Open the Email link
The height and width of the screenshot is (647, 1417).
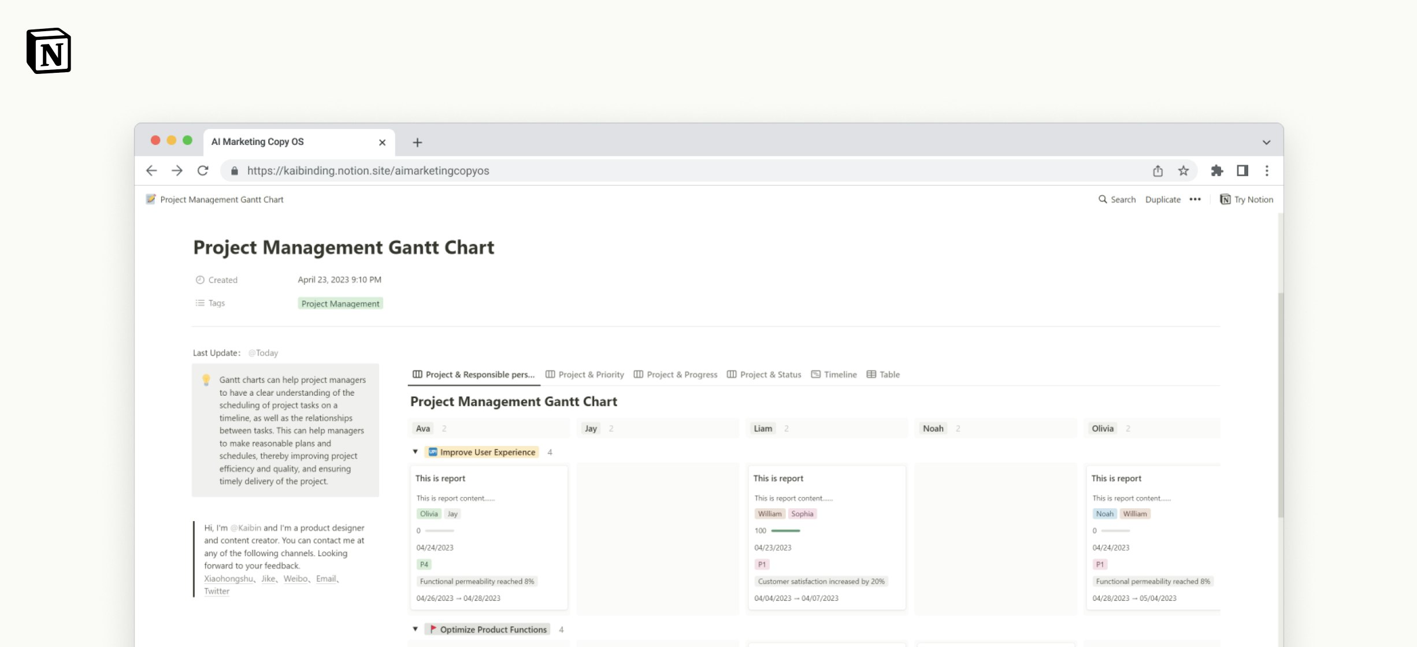(x=326, y=578)
